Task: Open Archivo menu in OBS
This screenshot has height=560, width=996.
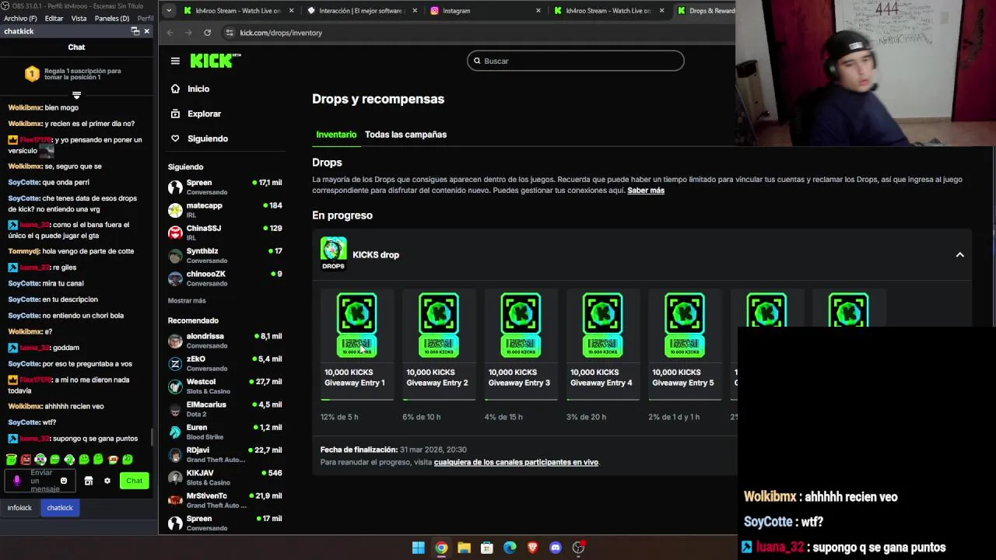Action: pyautogui.click(x=20, y=18)
